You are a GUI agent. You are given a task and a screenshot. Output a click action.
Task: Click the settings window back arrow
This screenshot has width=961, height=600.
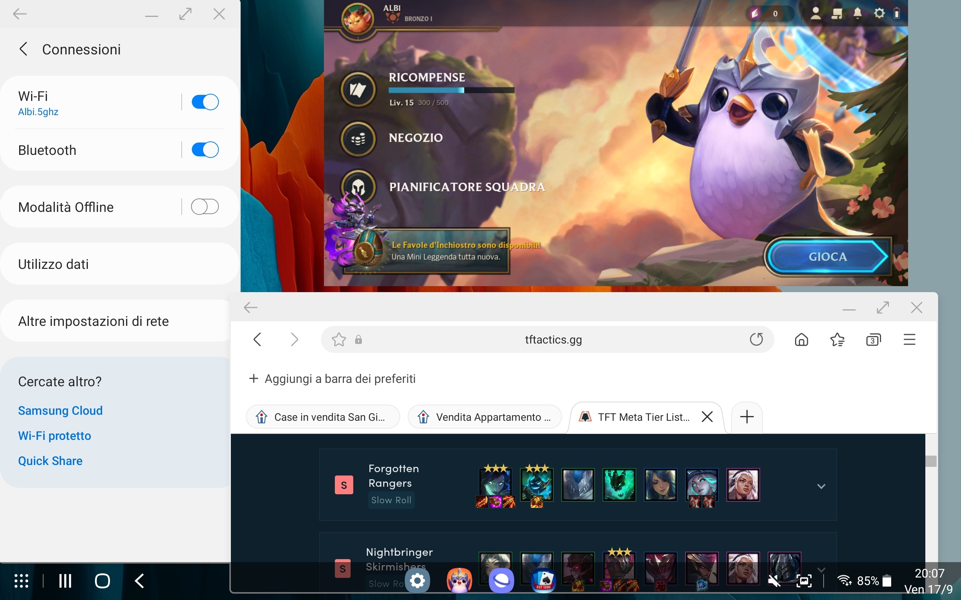point(20,14)
